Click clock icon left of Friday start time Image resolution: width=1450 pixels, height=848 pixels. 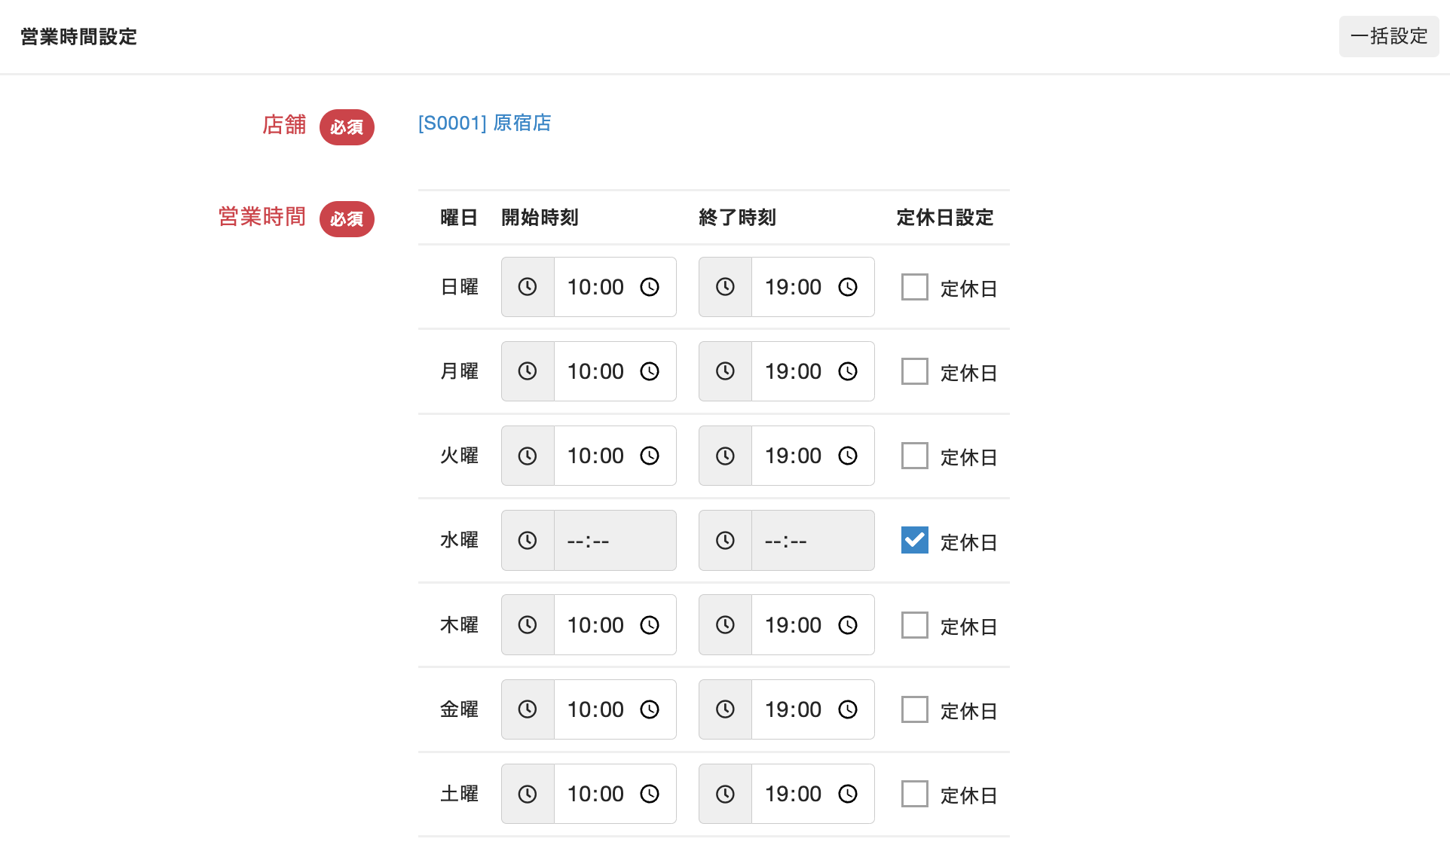(528, 709)
